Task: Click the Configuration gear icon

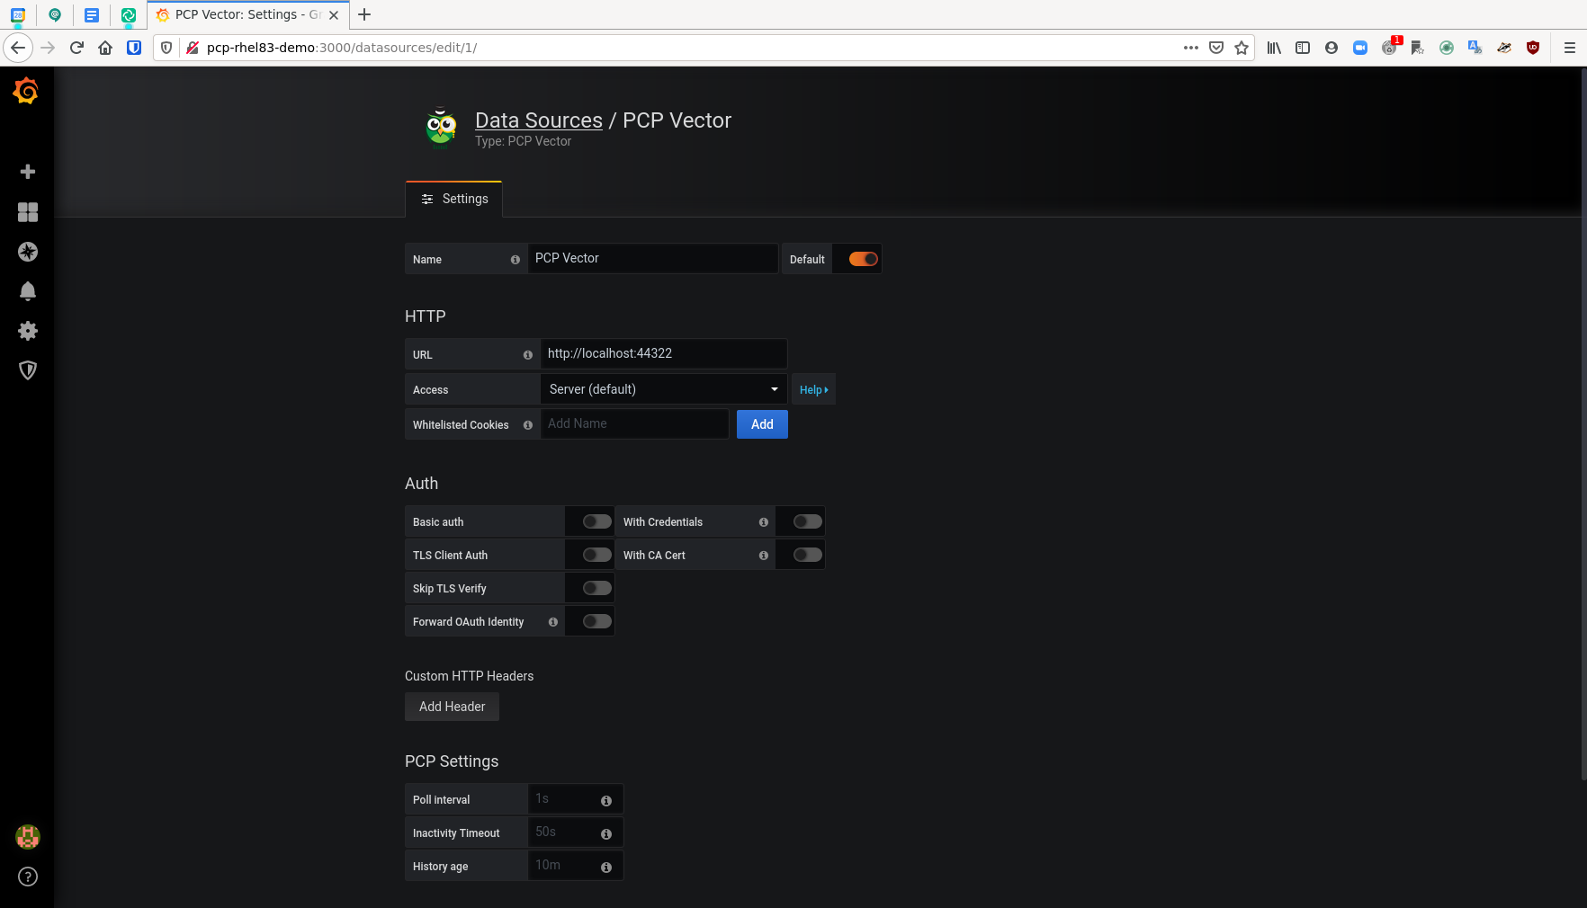Action: (27, 331)
